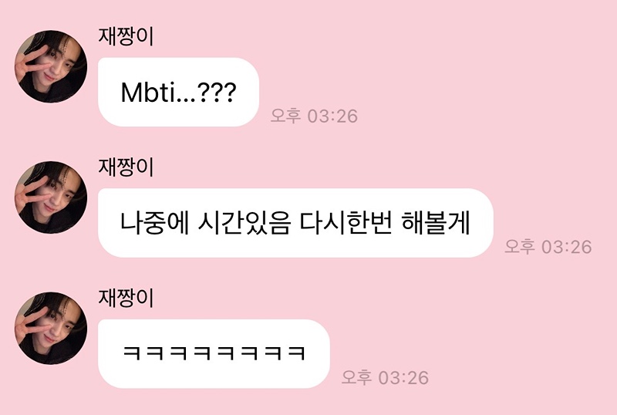Viewport: 617px width, 415px height.
Task: Click the word 나중에 in second bubble
Action: (x=155, y=223)
